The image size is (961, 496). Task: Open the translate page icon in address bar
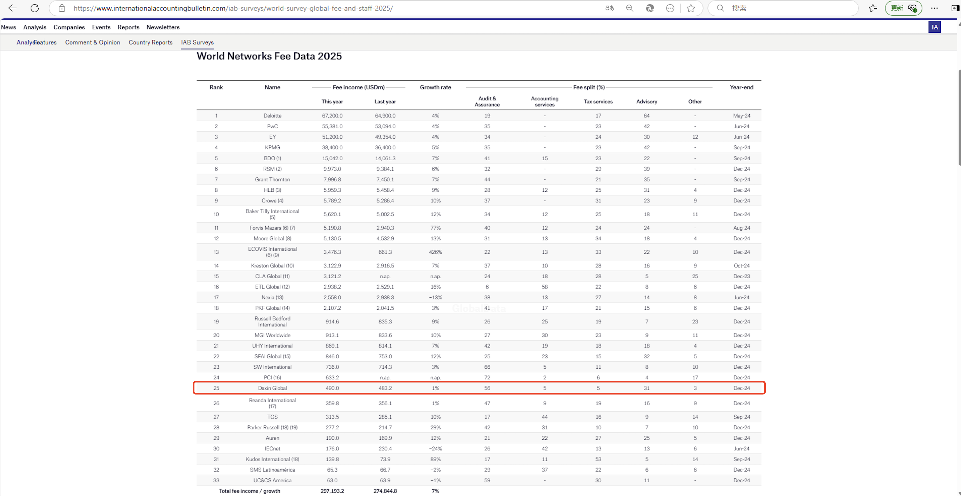(x=610, y=8)
